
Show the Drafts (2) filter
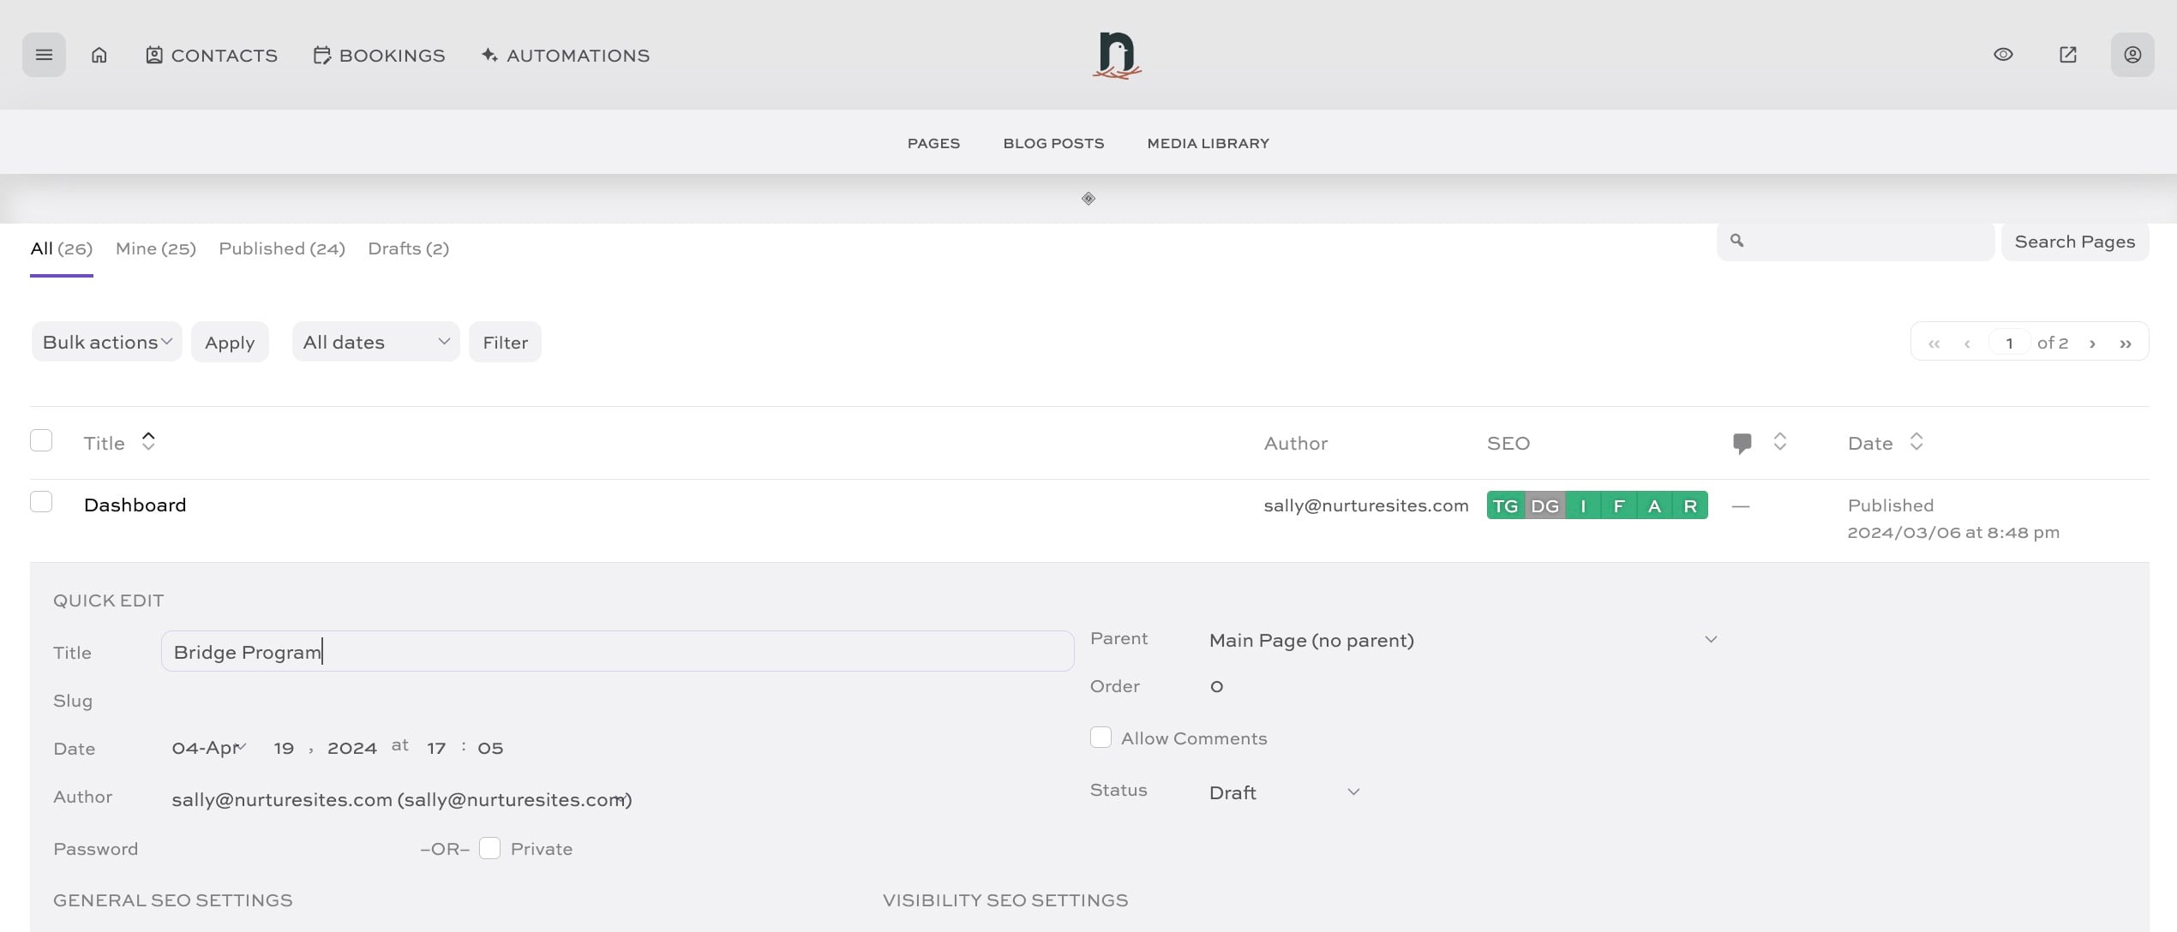408,248
